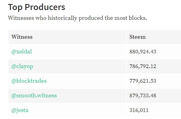Click the word blocks in the description
Screen dimensions: 181x119
click(x=137, y=18)
